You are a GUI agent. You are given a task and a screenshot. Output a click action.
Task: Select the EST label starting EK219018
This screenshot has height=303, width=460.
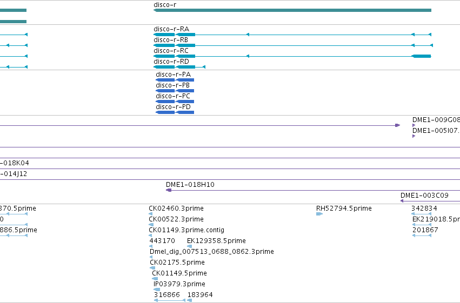(436, 219)
